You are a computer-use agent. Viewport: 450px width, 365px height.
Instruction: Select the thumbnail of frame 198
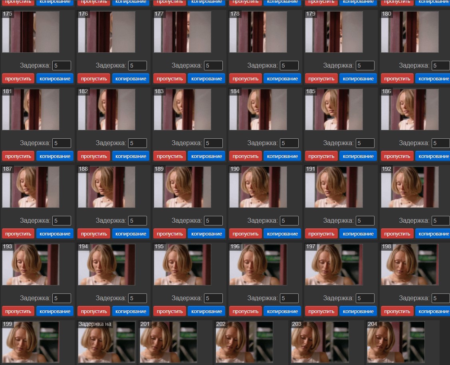pyautogui.click(x=410, y=265)
